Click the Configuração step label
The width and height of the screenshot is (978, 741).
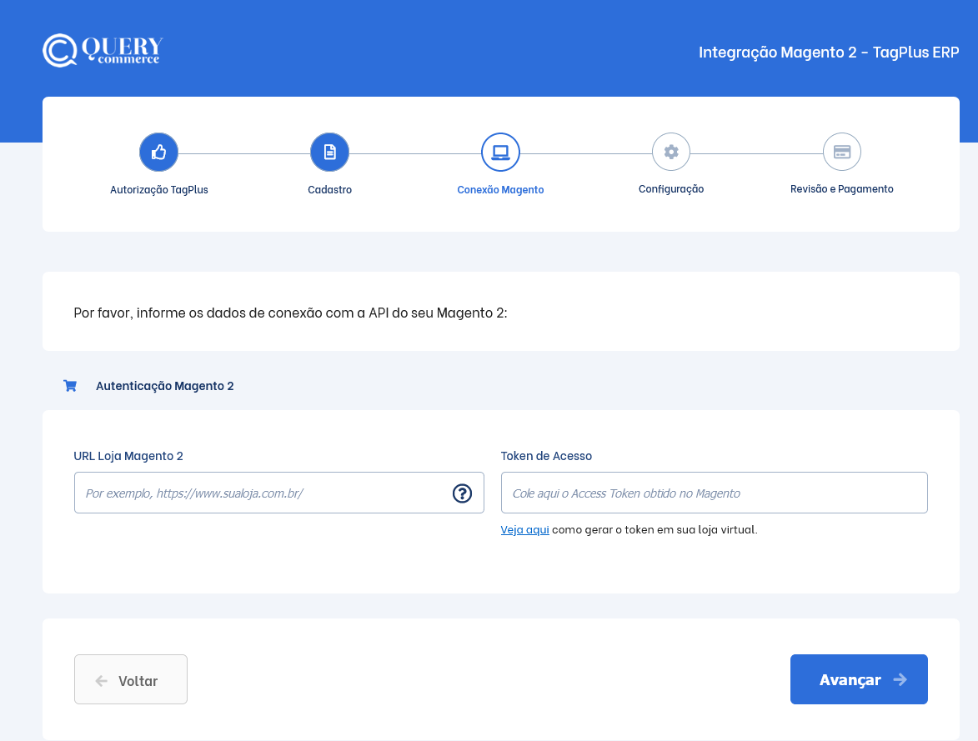click(671, 189)
